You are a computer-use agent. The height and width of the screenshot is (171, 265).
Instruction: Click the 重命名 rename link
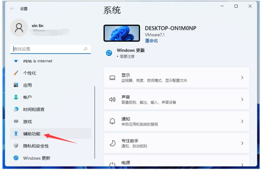pos(151,41)
